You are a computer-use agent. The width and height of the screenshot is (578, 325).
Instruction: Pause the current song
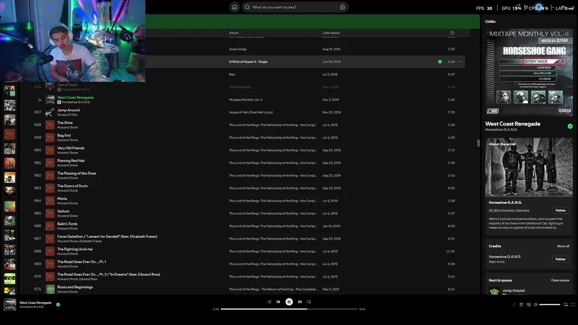coord(289,302)
